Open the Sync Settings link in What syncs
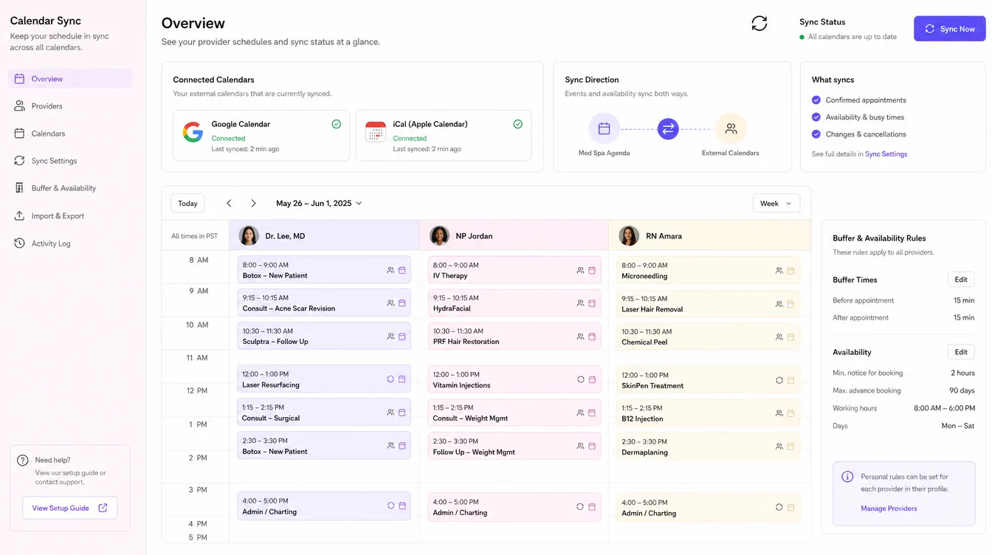992x555 pixels. coord(886,154)
